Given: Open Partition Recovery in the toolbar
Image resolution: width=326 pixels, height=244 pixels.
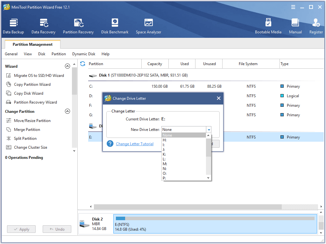Looking at the screenshot, I should 78,26.
